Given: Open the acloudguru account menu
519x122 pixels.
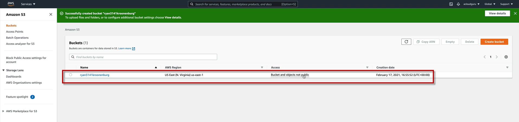Looking at the screenshot, I should tap(471, 4).
